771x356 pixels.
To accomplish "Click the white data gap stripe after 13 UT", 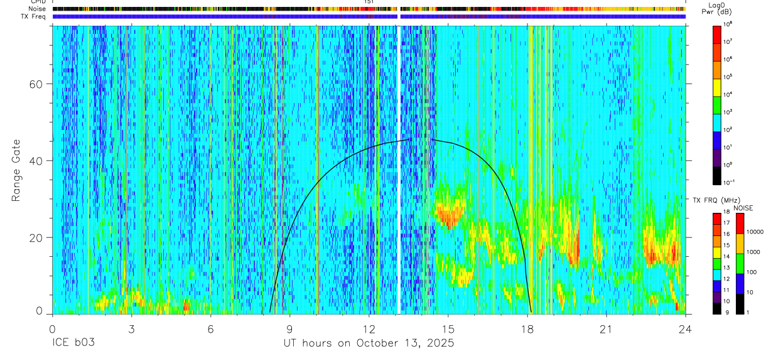I will pyautogui.click(x=399, y=170).
